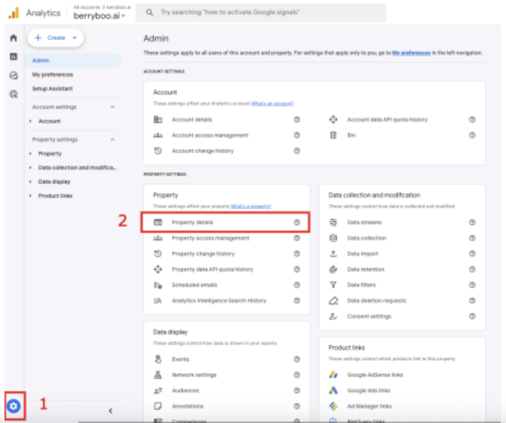Viewport: 506px width, 423px height.
Task: Open the Property access management setting
Action: point(210,238)
